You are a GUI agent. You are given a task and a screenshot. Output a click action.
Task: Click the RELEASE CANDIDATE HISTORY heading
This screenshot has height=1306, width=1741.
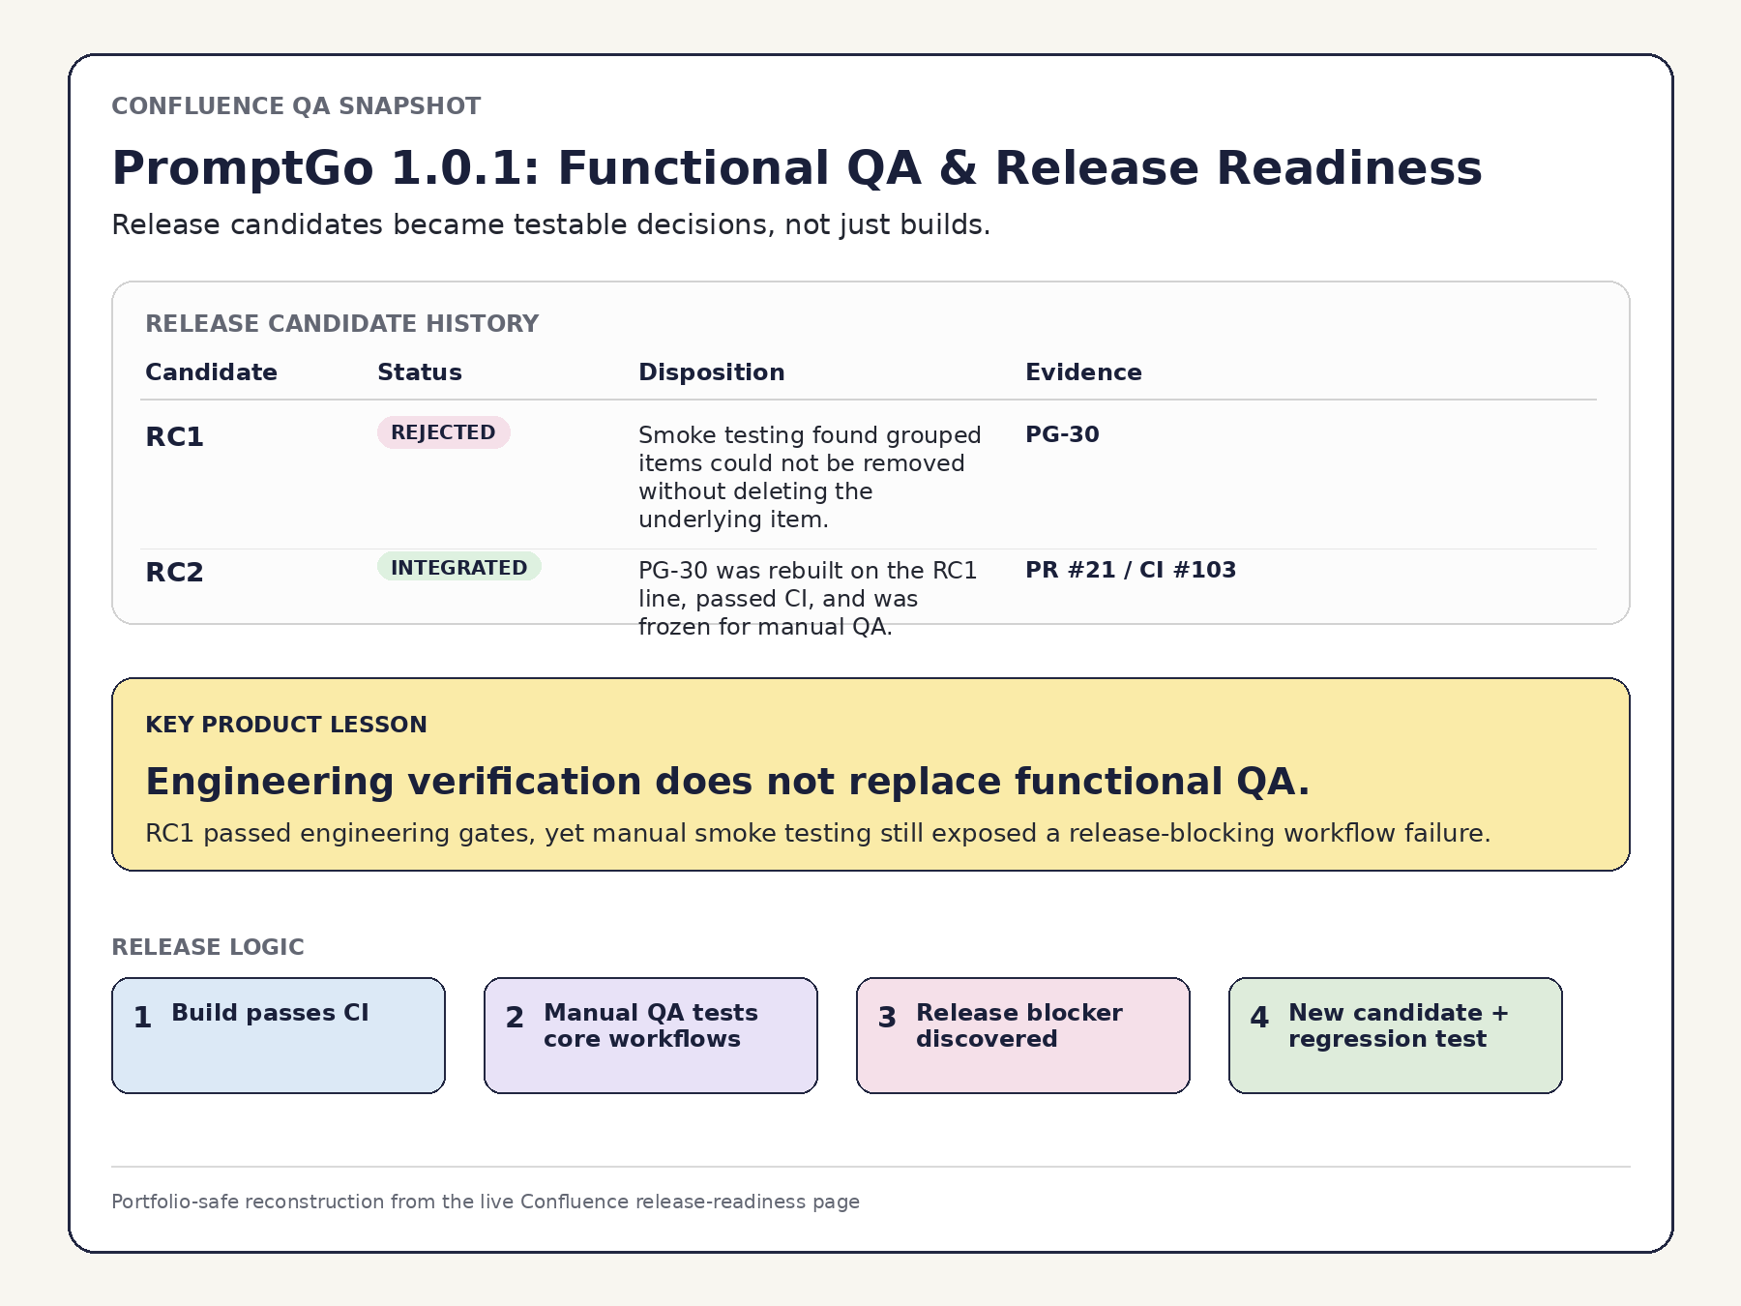pos(341,324)
